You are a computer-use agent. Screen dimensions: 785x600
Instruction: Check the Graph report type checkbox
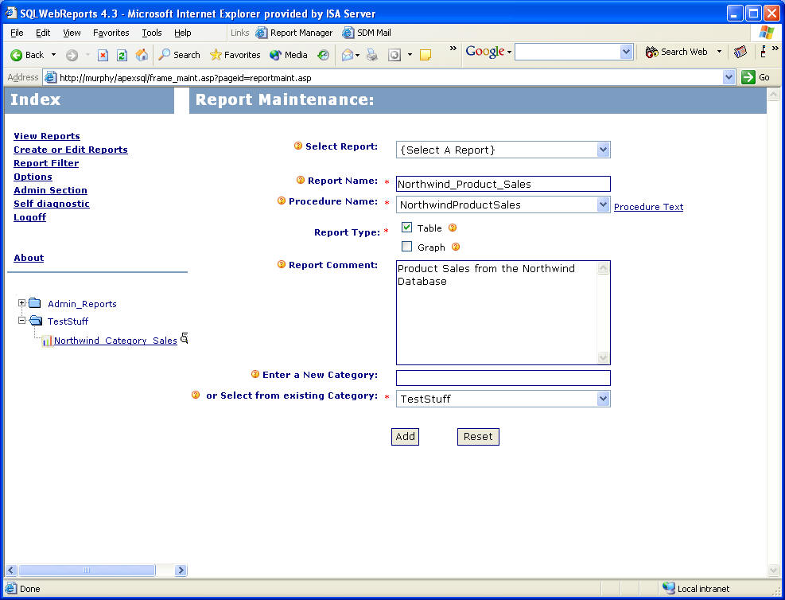click(406, 247)
